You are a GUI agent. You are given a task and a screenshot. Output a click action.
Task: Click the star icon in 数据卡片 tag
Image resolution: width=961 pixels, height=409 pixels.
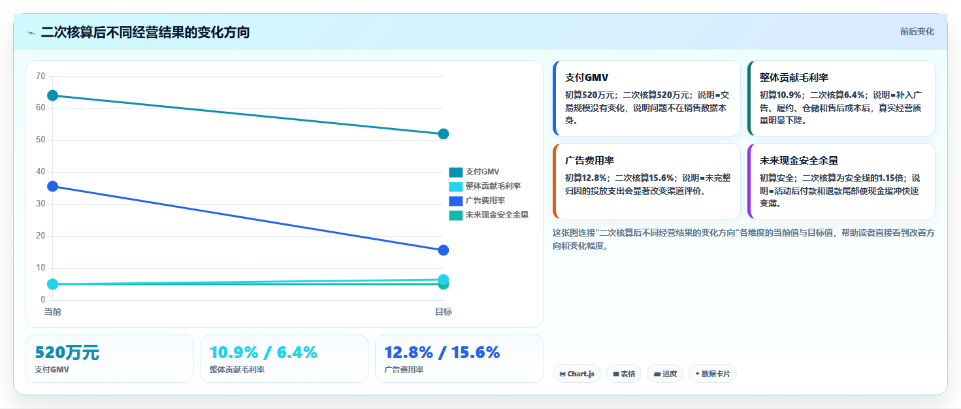point(698,374)
